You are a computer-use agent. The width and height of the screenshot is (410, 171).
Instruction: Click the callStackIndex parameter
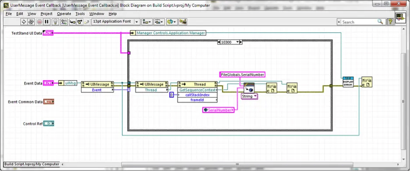pos(198,95)
